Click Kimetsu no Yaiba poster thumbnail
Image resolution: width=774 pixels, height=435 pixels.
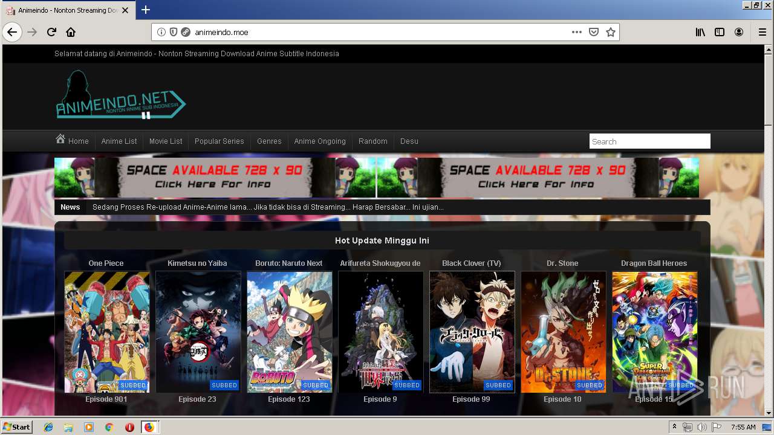click(x=198, y=332)
